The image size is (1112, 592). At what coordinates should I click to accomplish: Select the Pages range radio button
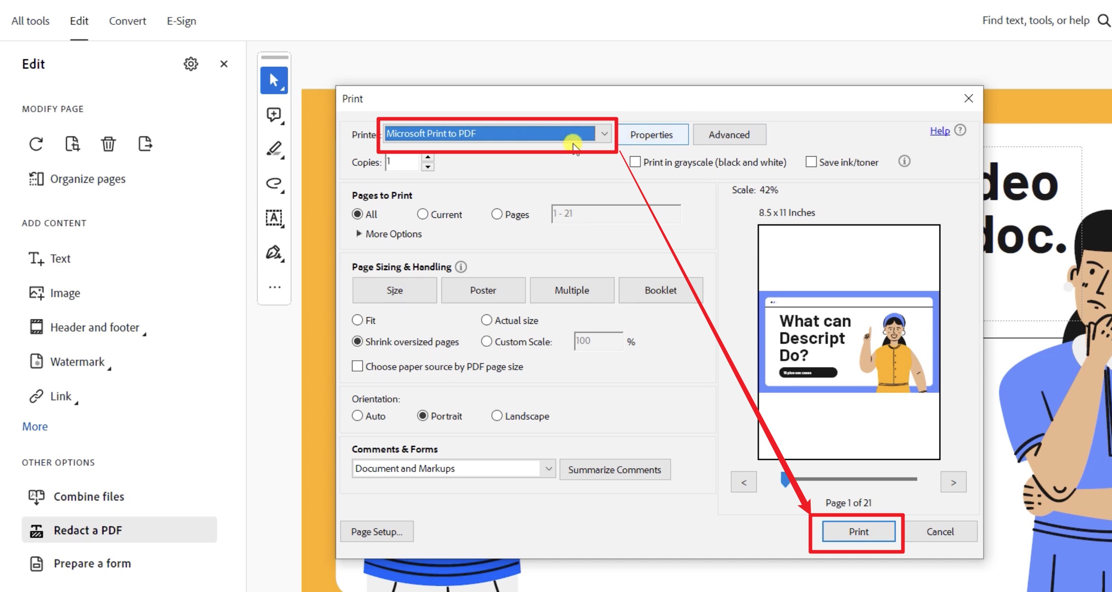(497, 214)
